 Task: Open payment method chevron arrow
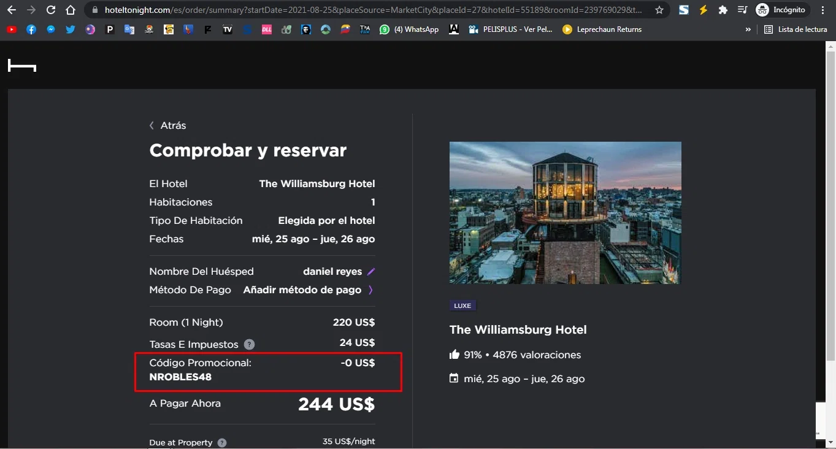[x=370, y=290]
